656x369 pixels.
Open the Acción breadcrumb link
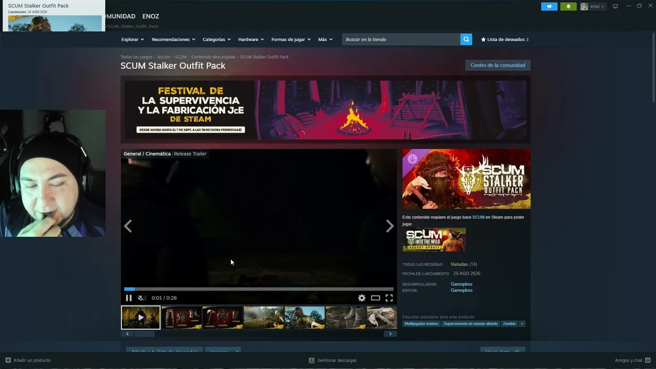coord(163,57)
